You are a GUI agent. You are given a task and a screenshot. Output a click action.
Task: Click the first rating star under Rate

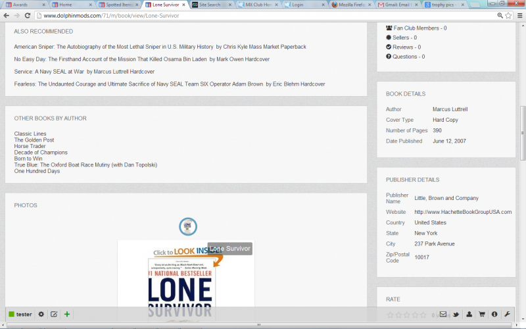click(390, 315)
